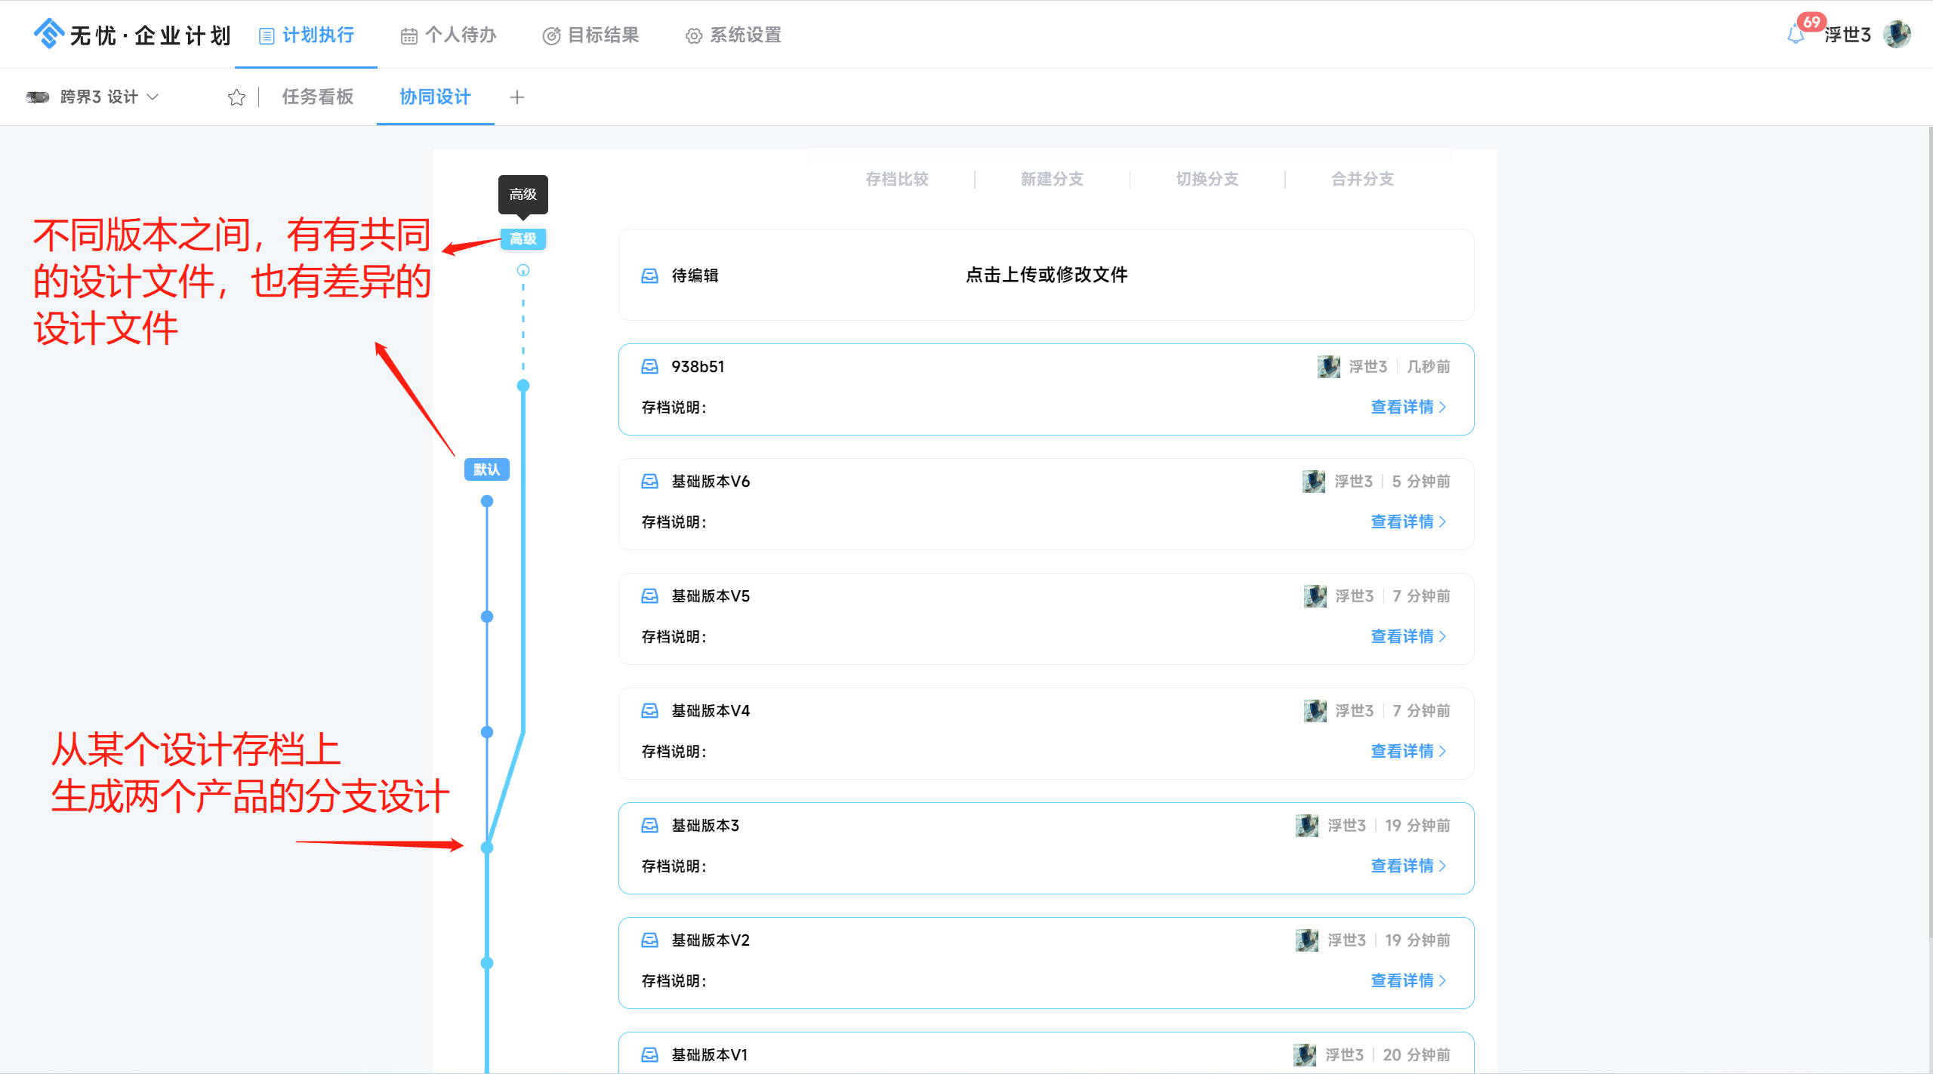Click the 新建分支 button
This screenshot has width=1933, height=1074.
1052,179
